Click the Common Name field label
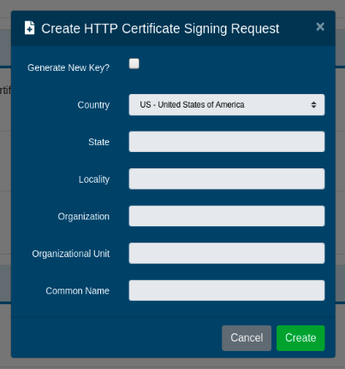This screenshot has width=345, height=369. [x=77, y=290]
